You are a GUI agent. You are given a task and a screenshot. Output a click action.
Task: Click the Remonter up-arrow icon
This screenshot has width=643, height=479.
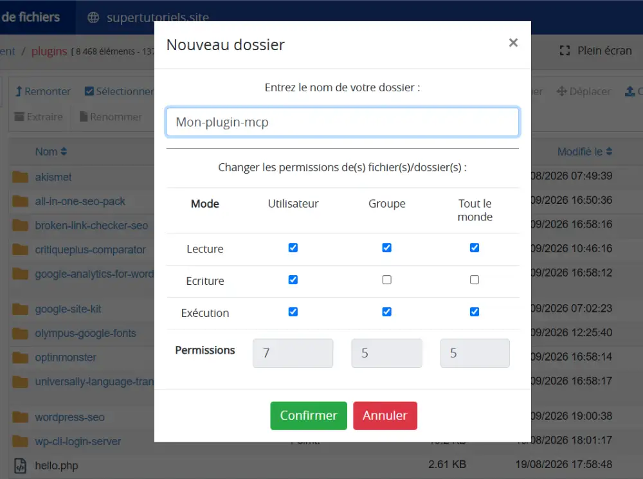coord(19,91)
